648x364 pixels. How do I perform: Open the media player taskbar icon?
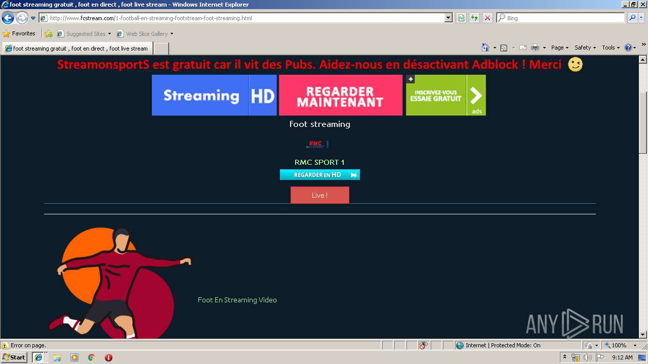(x=74, y=357)
